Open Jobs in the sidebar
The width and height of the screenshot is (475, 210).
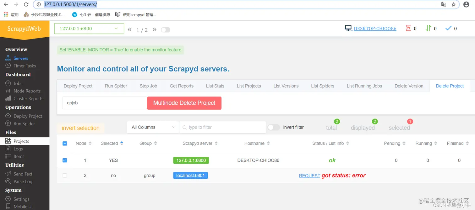[x=18, y=83]
